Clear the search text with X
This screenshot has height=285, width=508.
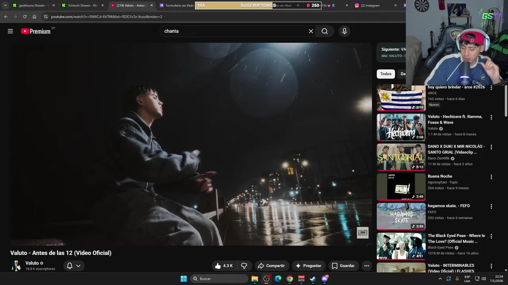(311, 31)
